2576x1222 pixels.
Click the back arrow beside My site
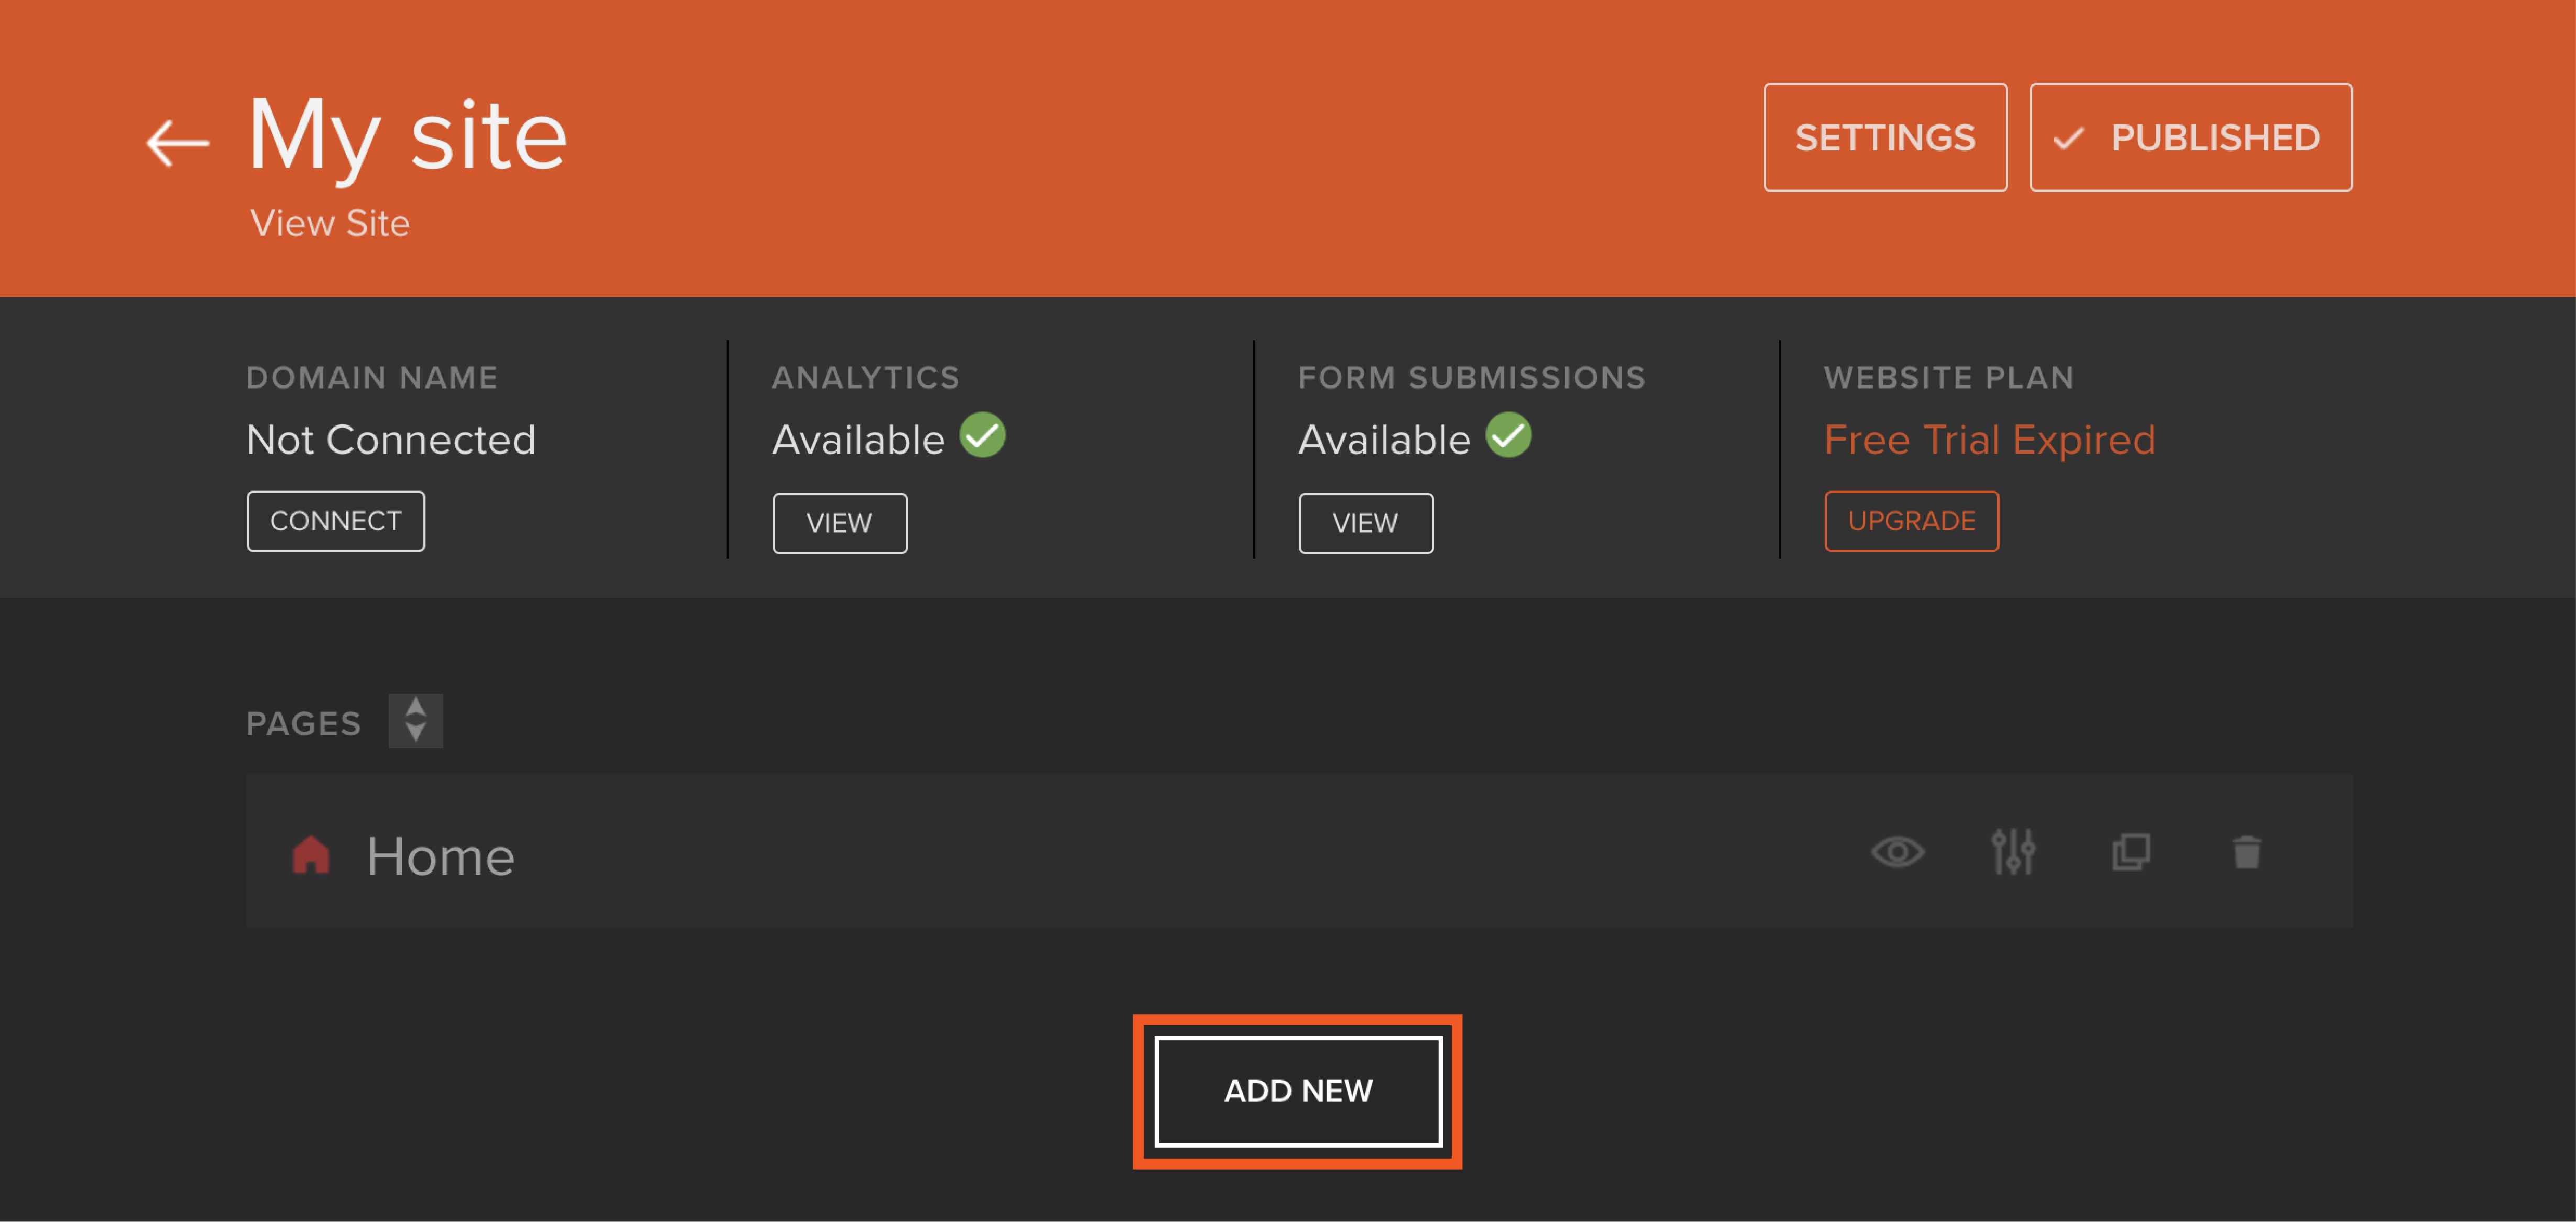177,143
